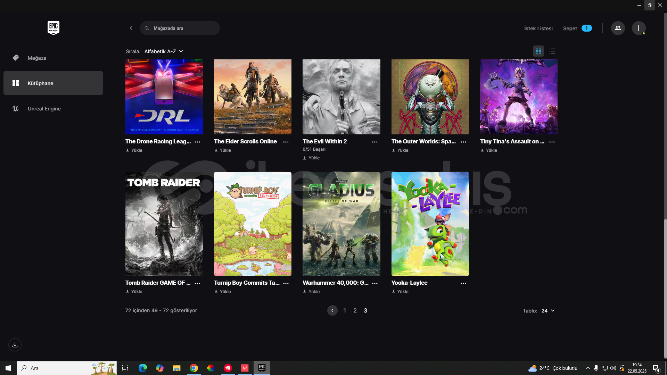Image resolution: width=667 pixels, height=375 pixels.
Task: Open Task View on the taskbar
Action: click(125, 368)
